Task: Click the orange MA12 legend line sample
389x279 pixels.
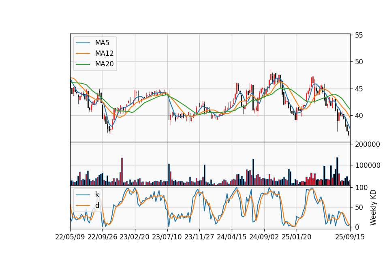Action: click(x=83, y=53)
